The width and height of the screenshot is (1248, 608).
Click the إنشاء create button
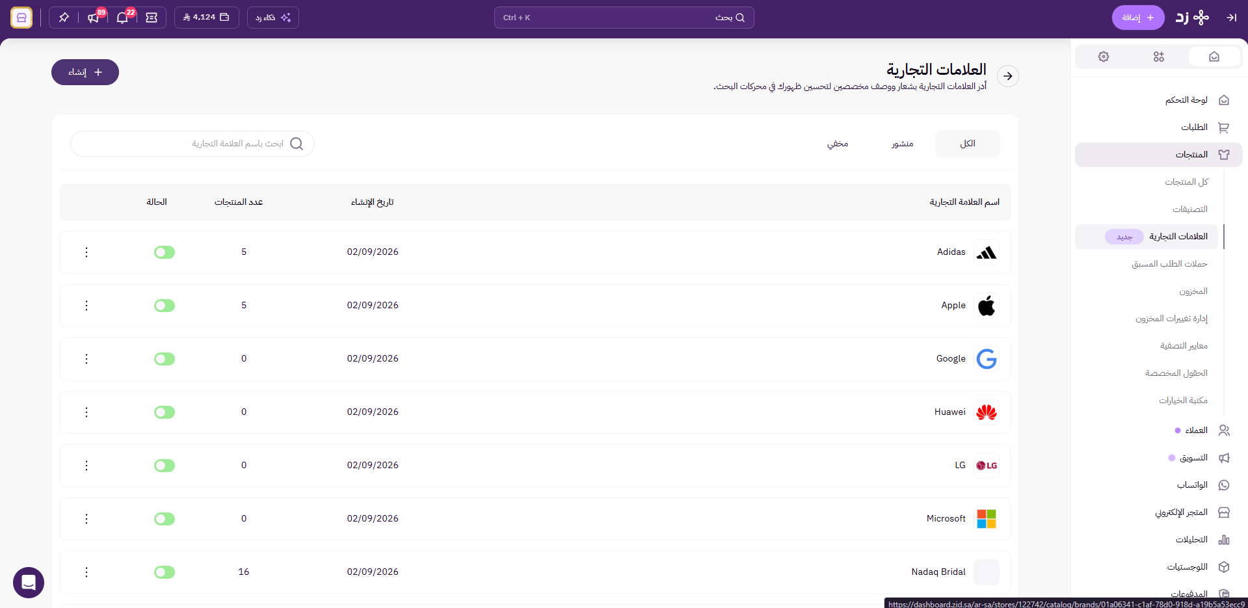(85, 72)
